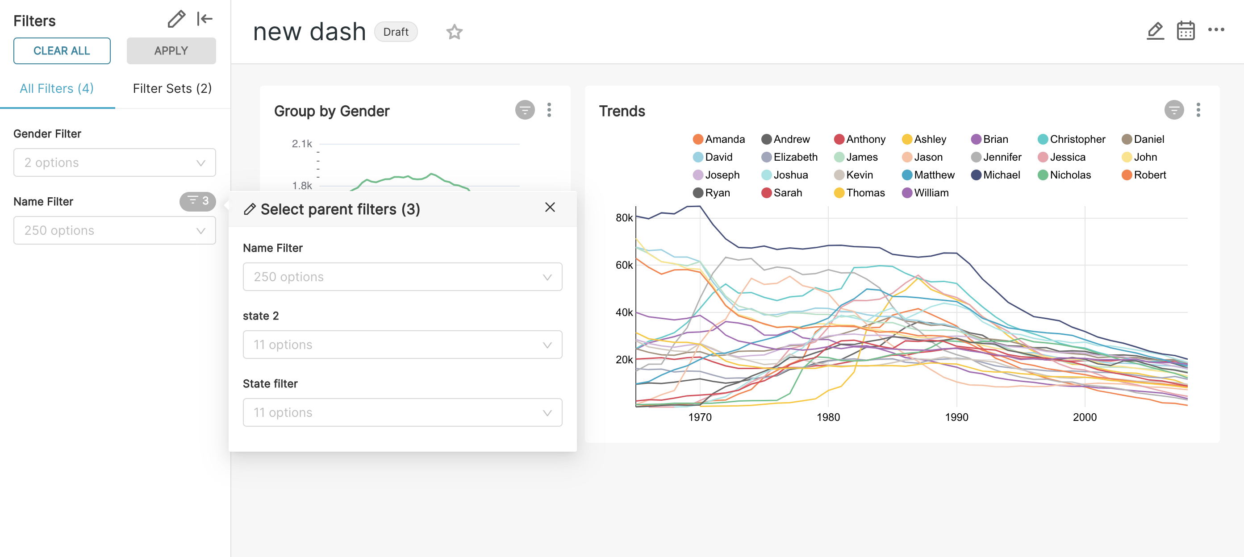
Task: Toggle the Jessica legend series
Action: click(x=1061, y=157)
